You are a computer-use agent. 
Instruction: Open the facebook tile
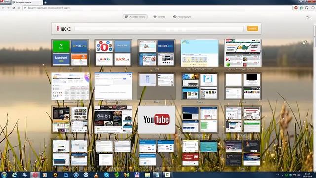[x=61, y=59]
